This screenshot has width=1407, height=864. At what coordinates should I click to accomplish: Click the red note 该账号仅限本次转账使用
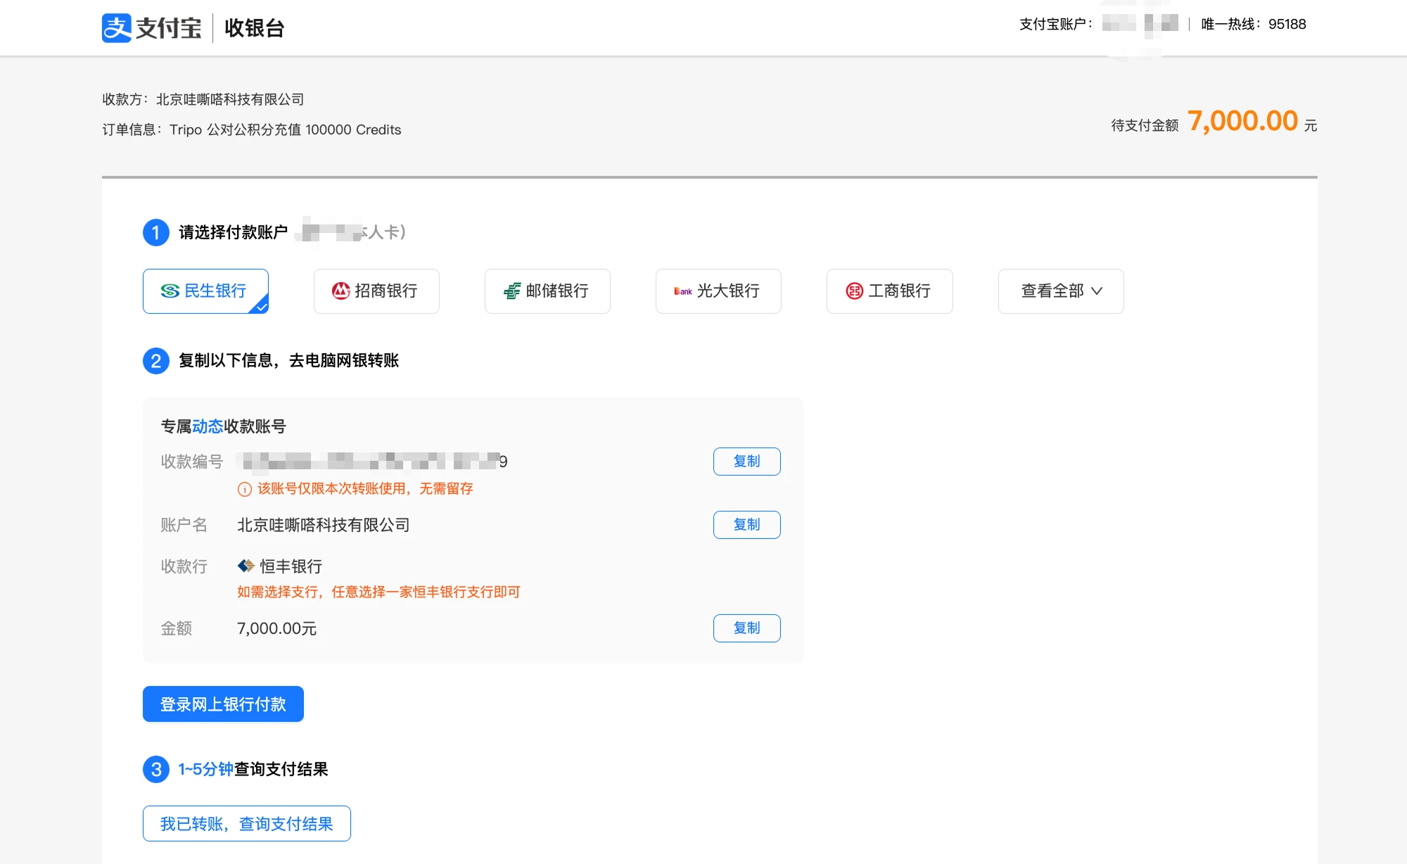(x=365, y=489)
